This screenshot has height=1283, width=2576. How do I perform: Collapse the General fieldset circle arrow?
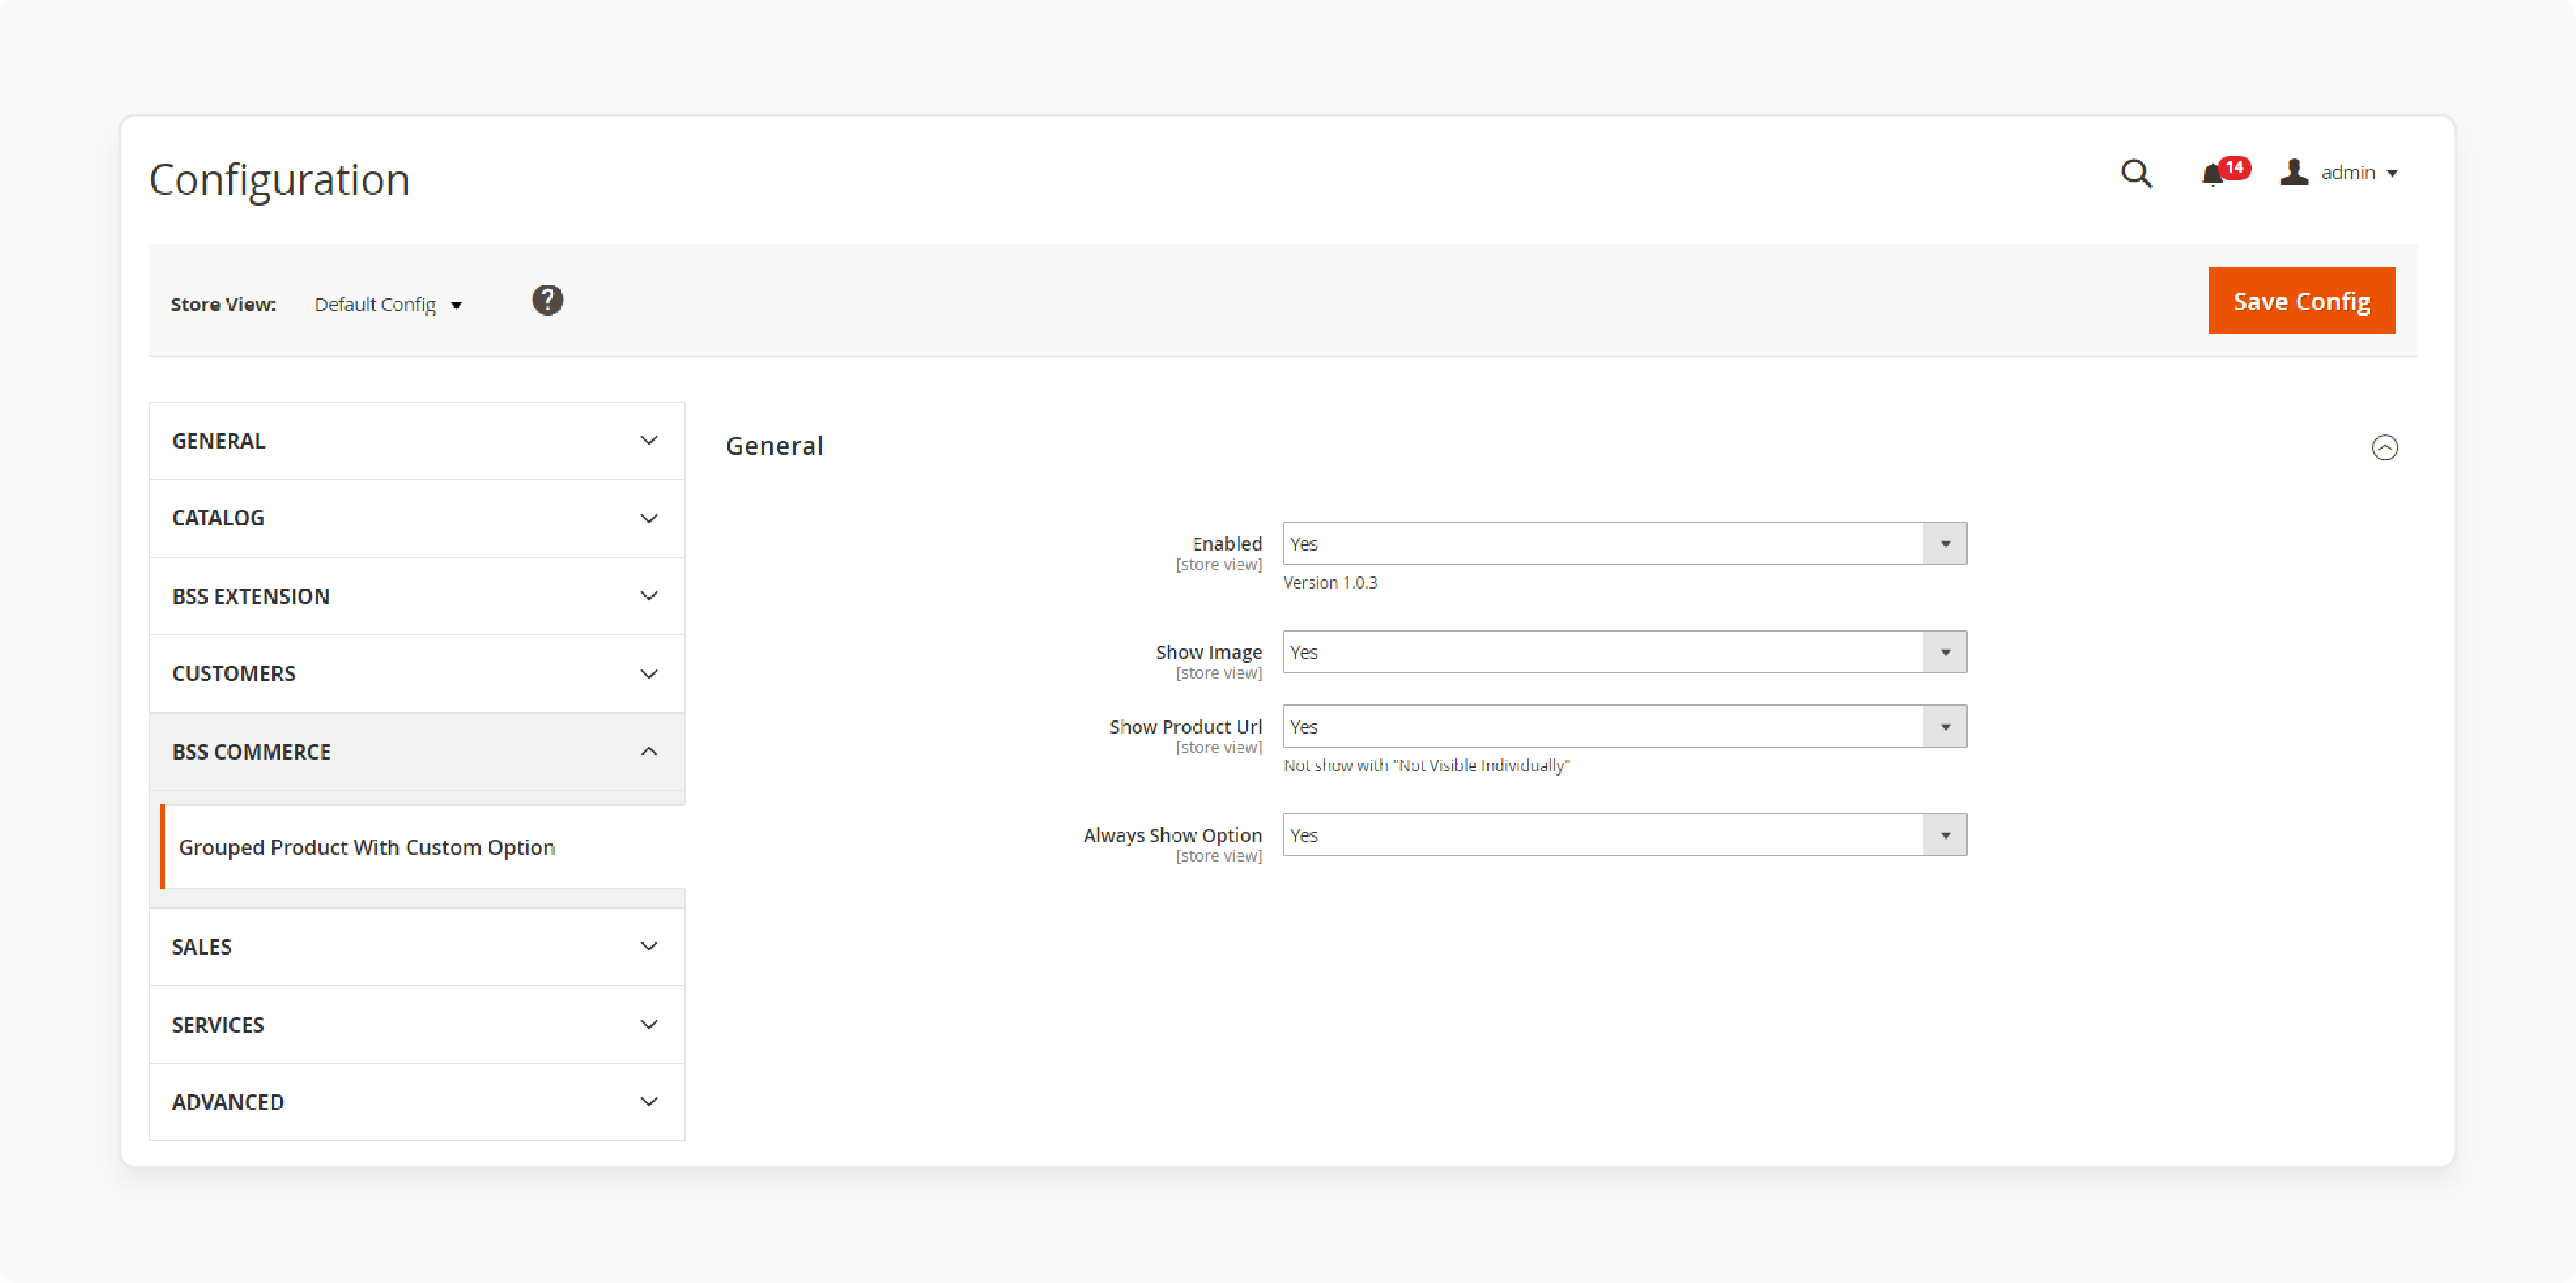click(2385, 447)
